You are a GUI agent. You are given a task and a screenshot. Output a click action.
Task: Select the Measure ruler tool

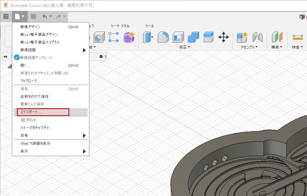298,37
